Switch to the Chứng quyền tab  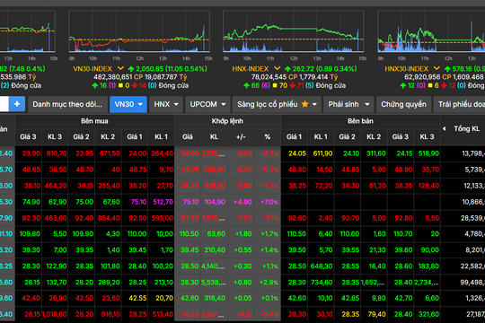click(403, 104)
